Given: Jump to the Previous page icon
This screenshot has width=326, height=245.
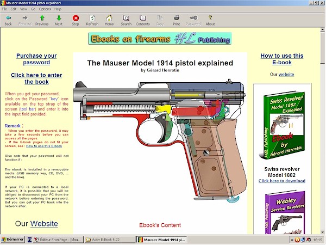Looking at the screenshot, I should [x=42, y=20].
